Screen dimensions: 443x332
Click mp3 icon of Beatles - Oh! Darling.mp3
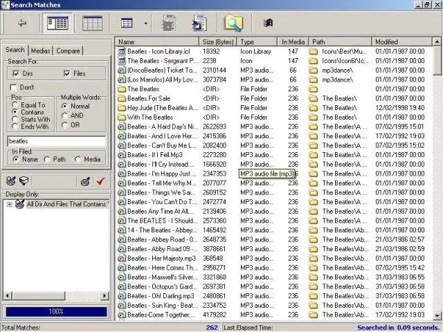[122, 296]
